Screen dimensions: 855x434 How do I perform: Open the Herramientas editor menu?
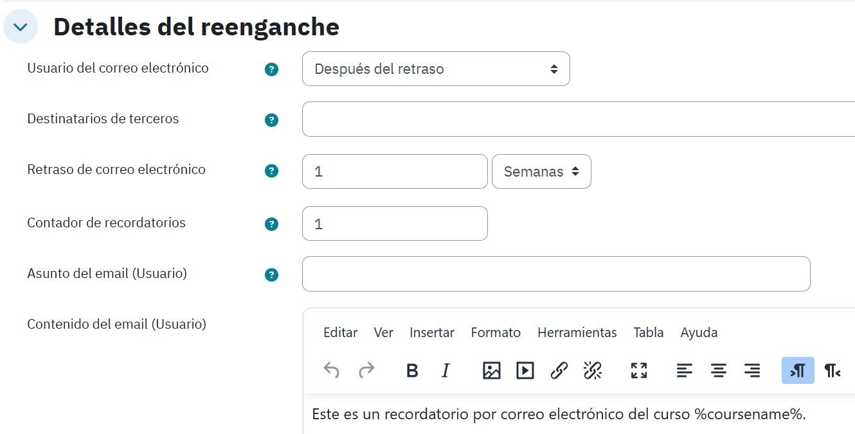point(577,333)
